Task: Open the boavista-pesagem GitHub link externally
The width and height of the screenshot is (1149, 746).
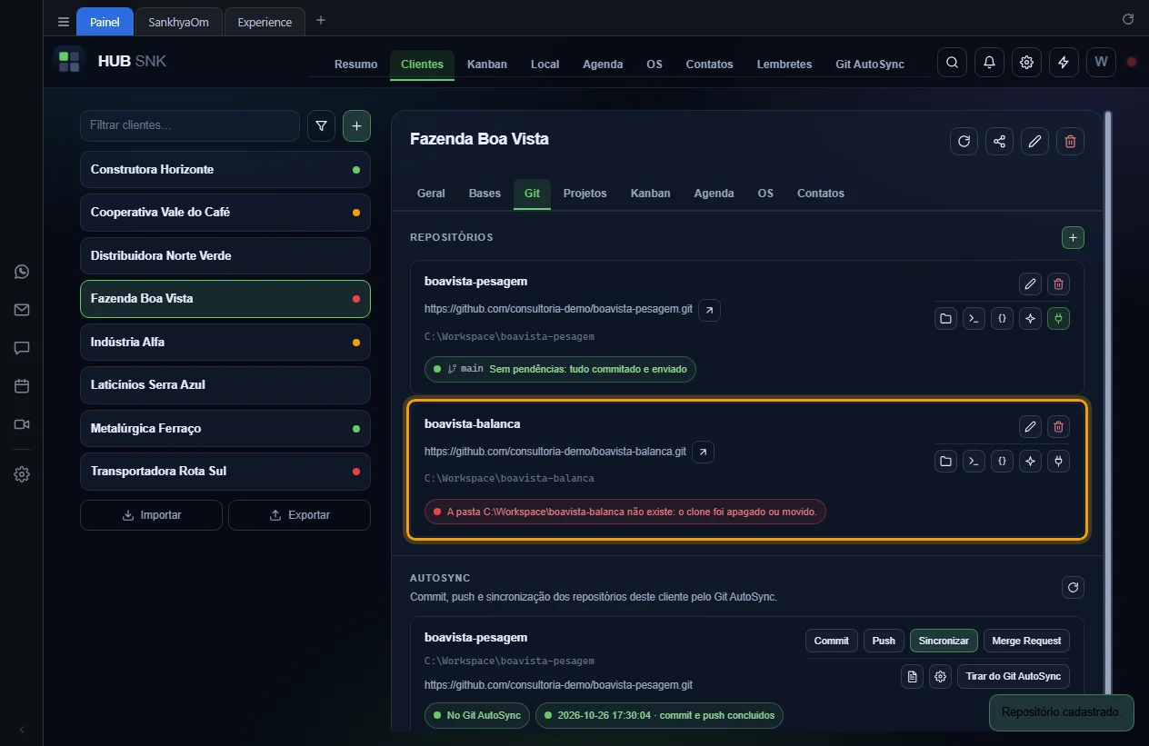Action: 709,310
